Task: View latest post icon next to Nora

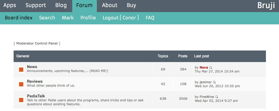Action: point(211,68)
